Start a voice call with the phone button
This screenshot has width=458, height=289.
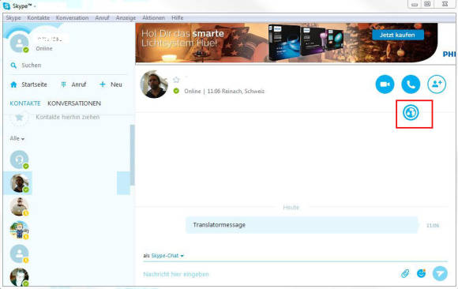[411, 84]
